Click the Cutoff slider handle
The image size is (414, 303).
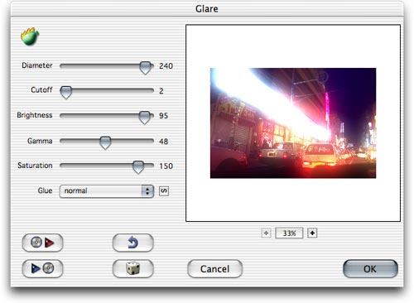pos(66,92)
